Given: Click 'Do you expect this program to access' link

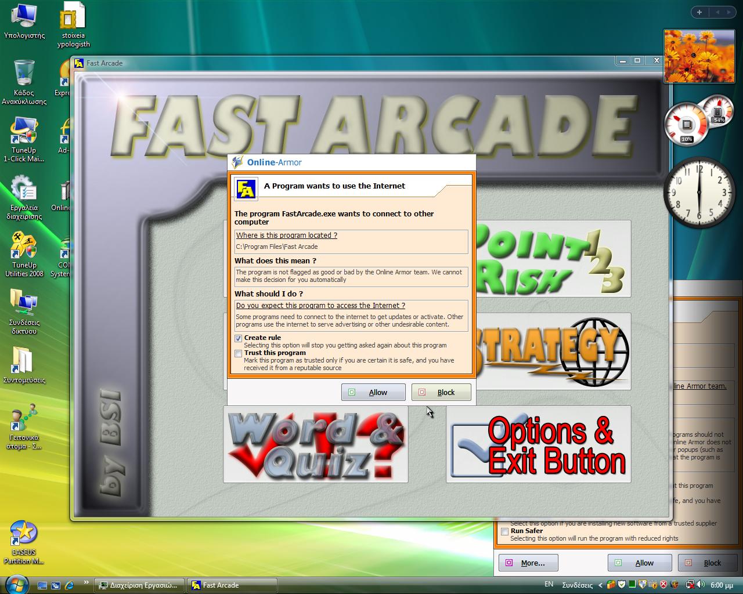Looking at the screenshot, I should [x=320, y=305].
